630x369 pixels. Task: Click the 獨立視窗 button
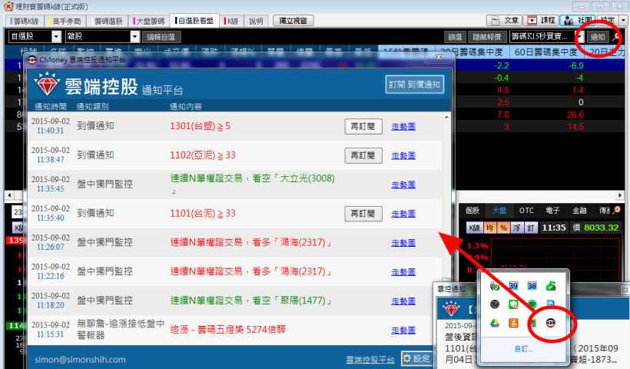(293, 21)
